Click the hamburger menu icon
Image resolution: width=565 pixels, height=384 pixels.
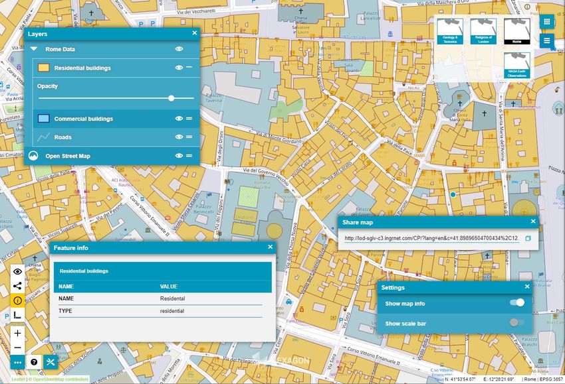546,40
